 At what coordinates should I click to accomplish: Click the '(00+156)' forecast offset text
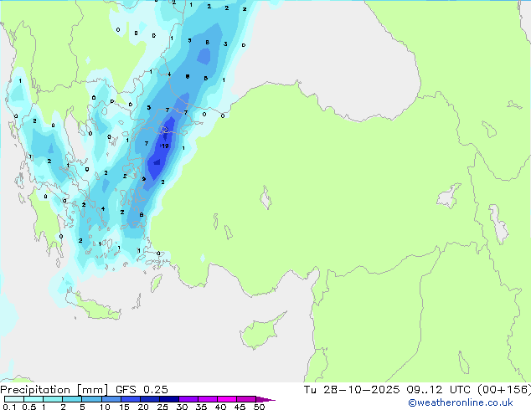coord(504,390)
